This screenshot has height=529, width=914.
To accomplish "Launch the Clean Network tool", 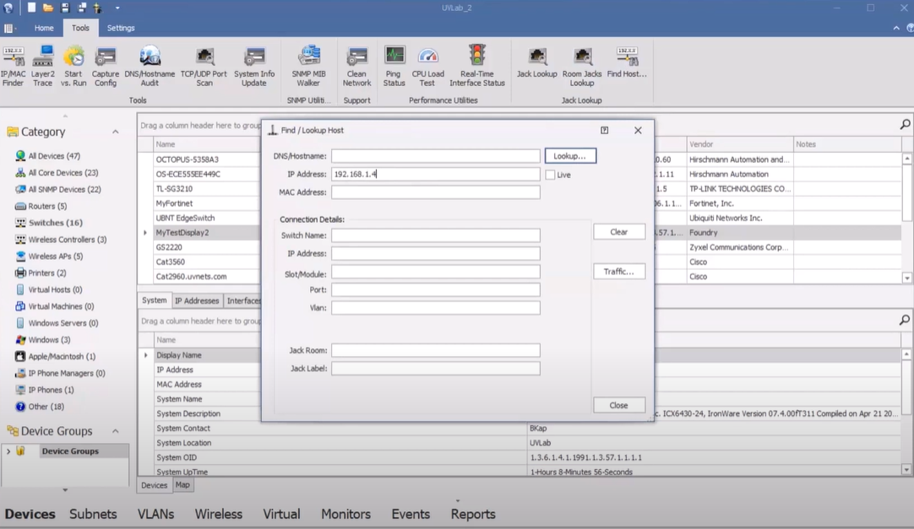I will tap(356, 67).
